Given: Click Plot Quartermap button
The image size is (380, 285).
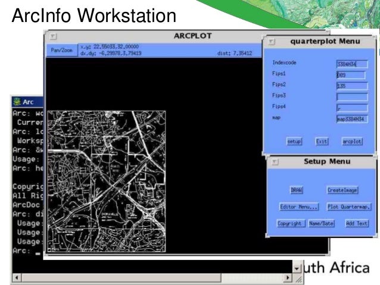Looking at the screenshot, I should tap(349, 207).
